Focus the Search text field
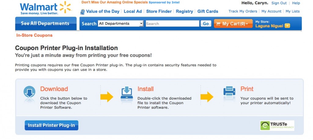313x140 pixels. pyautogui.click(x=172, y=24)
